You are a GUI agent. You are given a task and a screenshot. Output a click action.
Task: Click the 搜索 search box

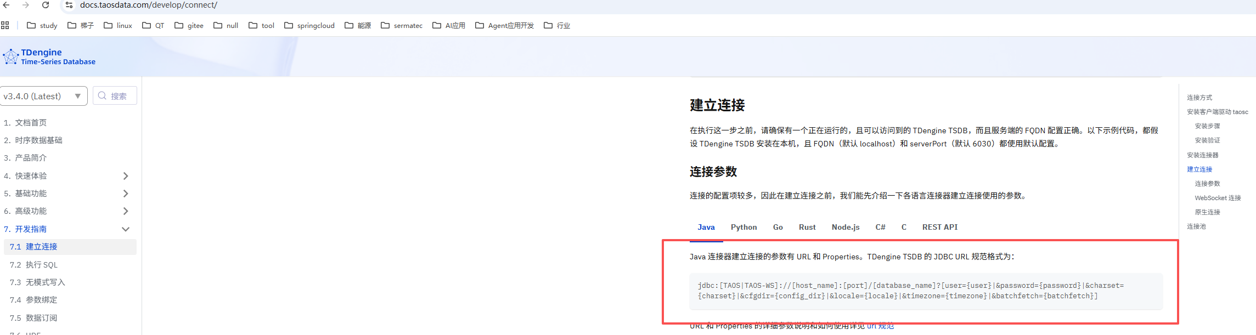tap(115, 96)
